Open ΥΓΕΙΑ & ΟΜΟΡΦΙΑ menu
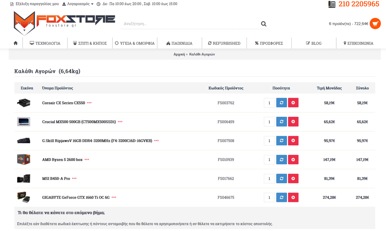This screenshot has width=386, height=231. tap(134, 43)
